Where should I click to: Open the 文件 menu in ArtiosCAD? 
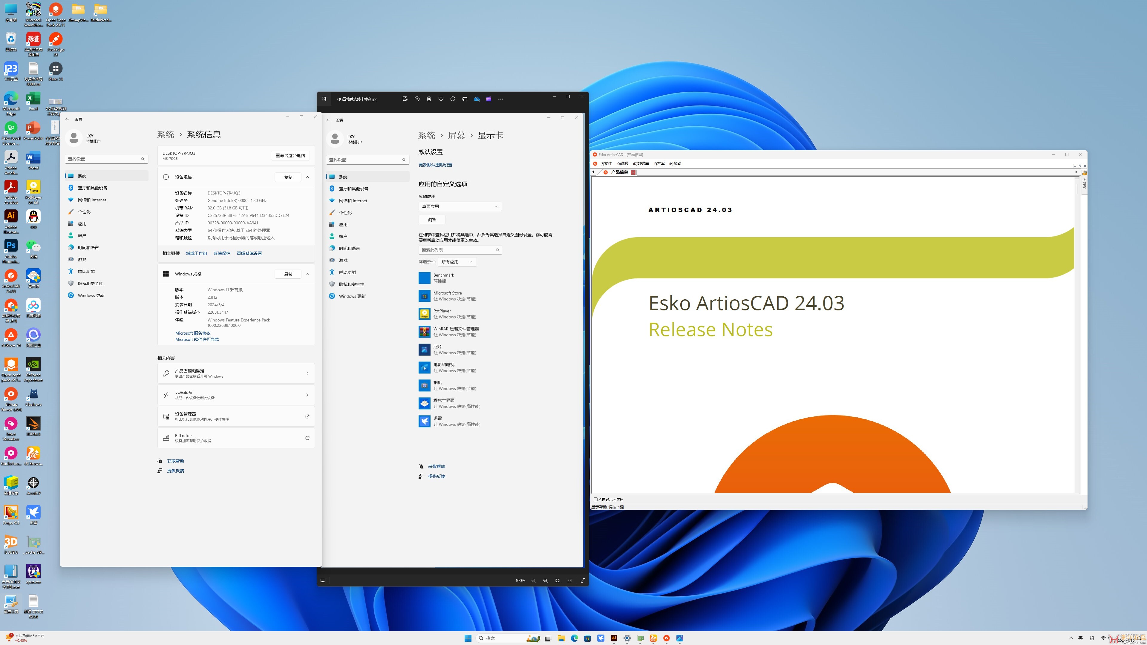coord(606,164)
